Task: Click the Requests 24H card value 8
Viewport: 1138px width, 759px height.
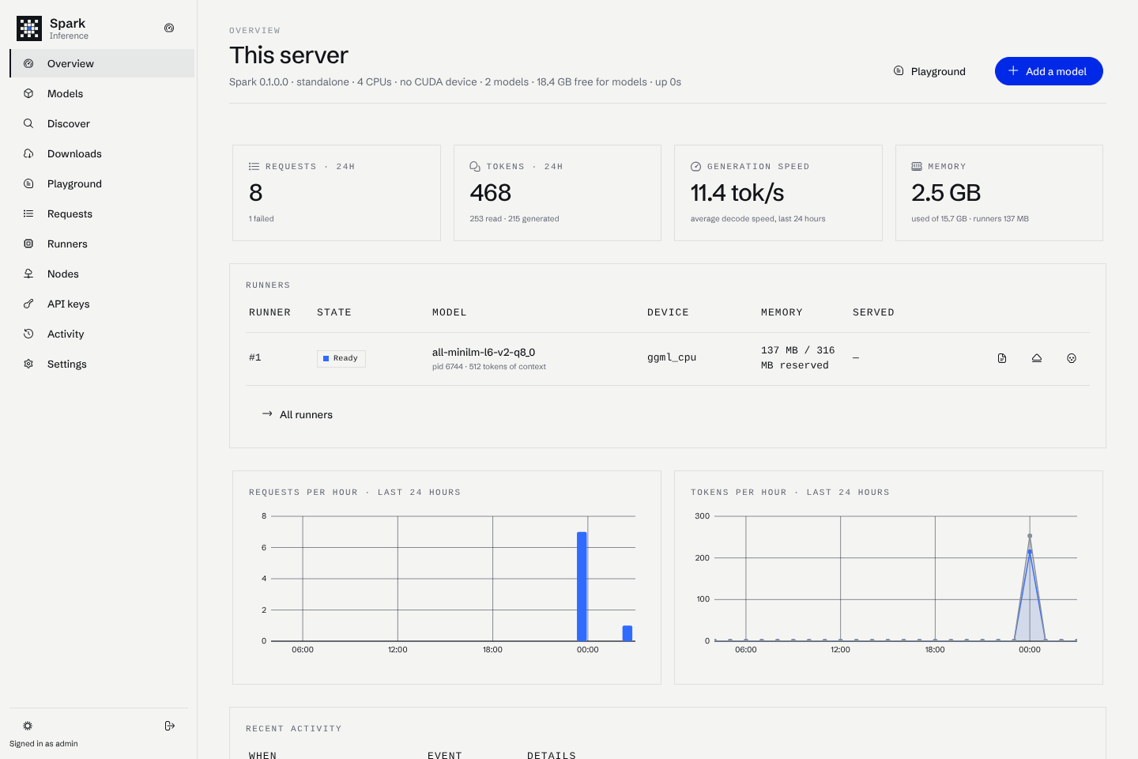Action: tap(255, 193)
